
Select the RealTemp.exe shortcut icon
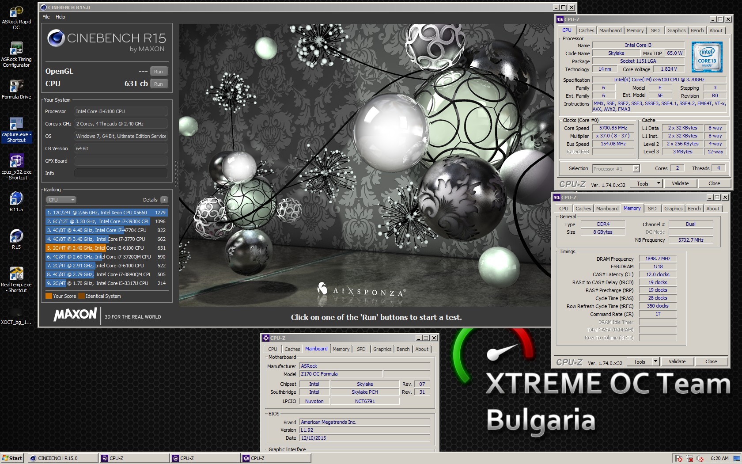[x=16, y=280]
